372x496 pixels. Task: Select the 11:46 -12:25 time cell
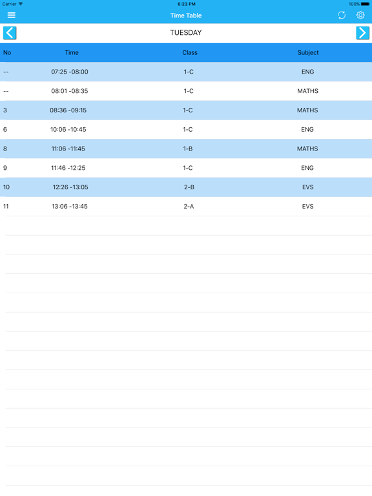pyautogui.click(x=68, y=168)
